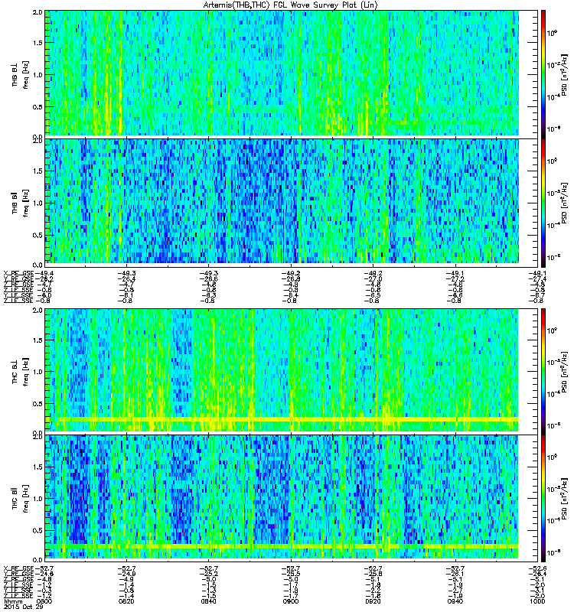
Task: Click the '0900' time tick label
Action: 292,601
